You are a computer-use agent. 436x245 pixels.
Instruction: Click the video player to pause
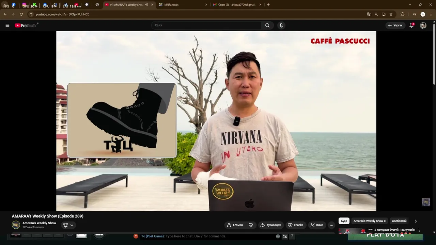click(216, 121)
